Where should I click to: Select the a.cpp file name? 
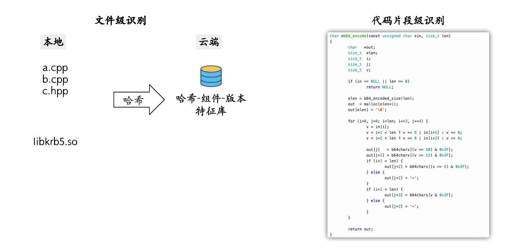coord(55,68)
